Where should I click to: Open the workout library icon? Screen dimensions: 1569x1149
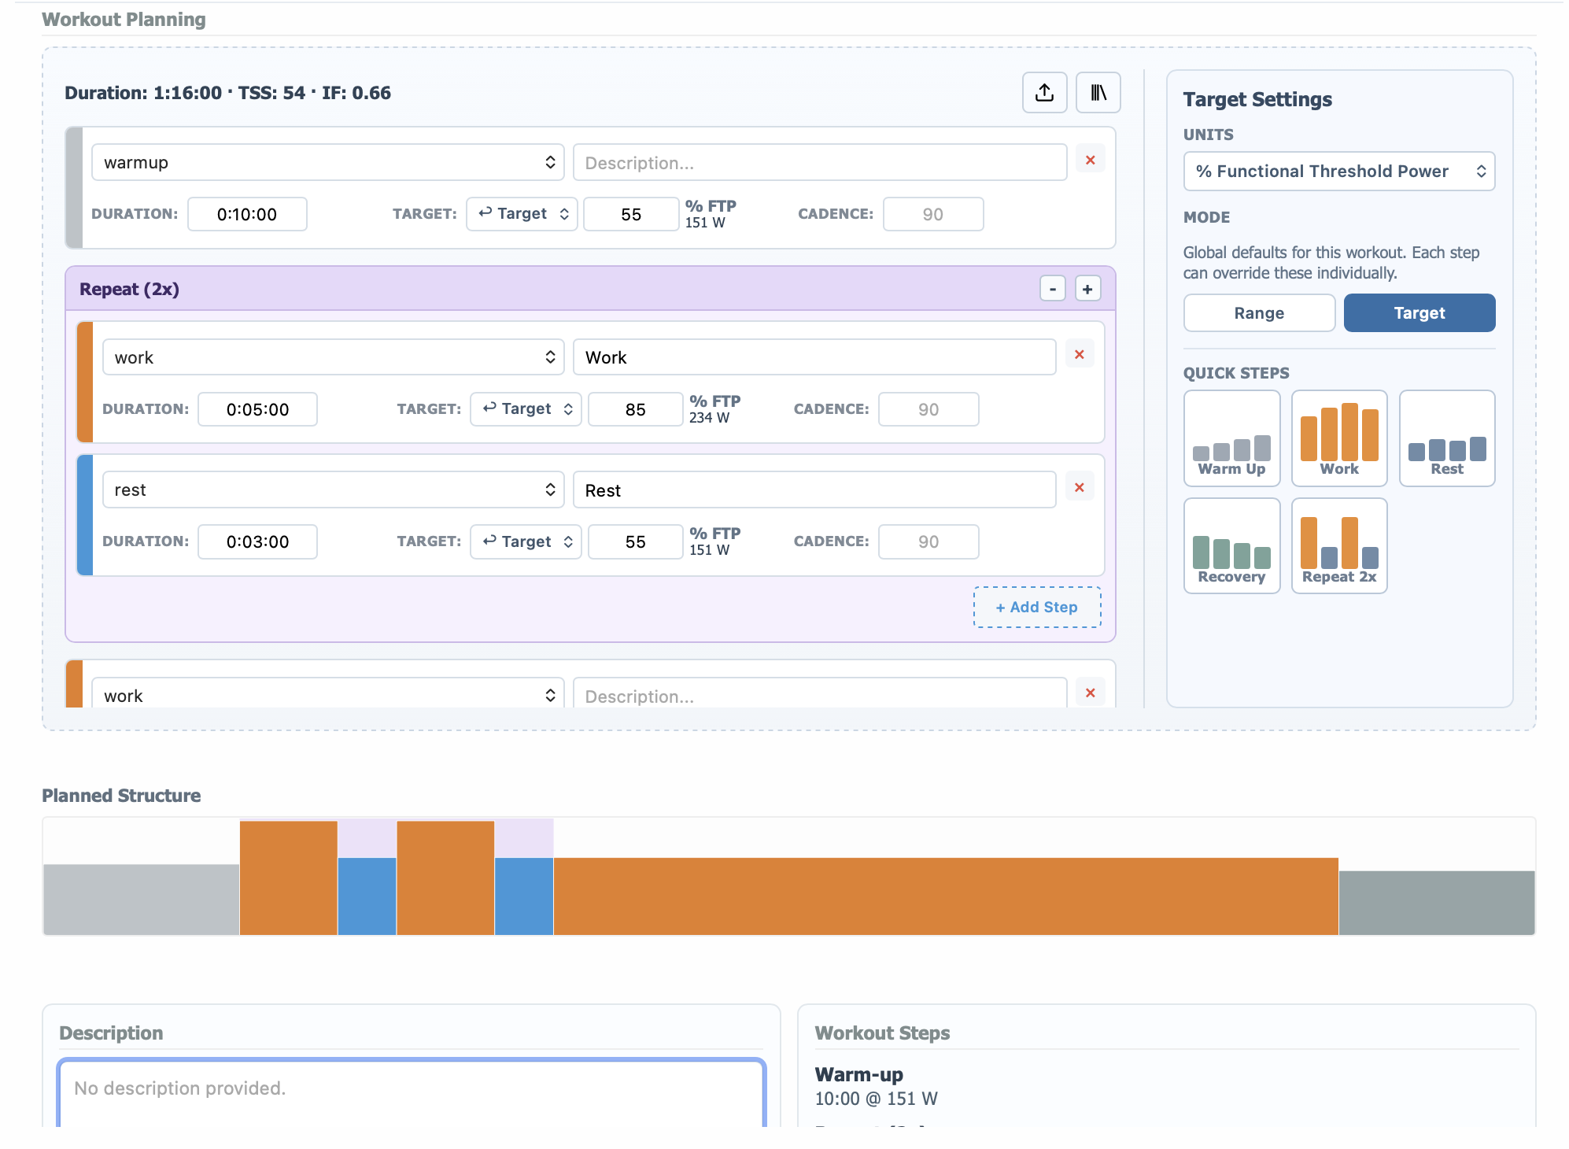(1098, 93)
